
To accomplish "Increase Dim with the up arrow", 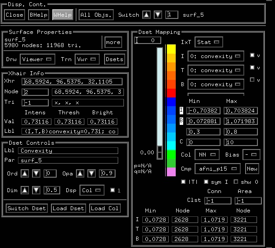I will point(25,190).
